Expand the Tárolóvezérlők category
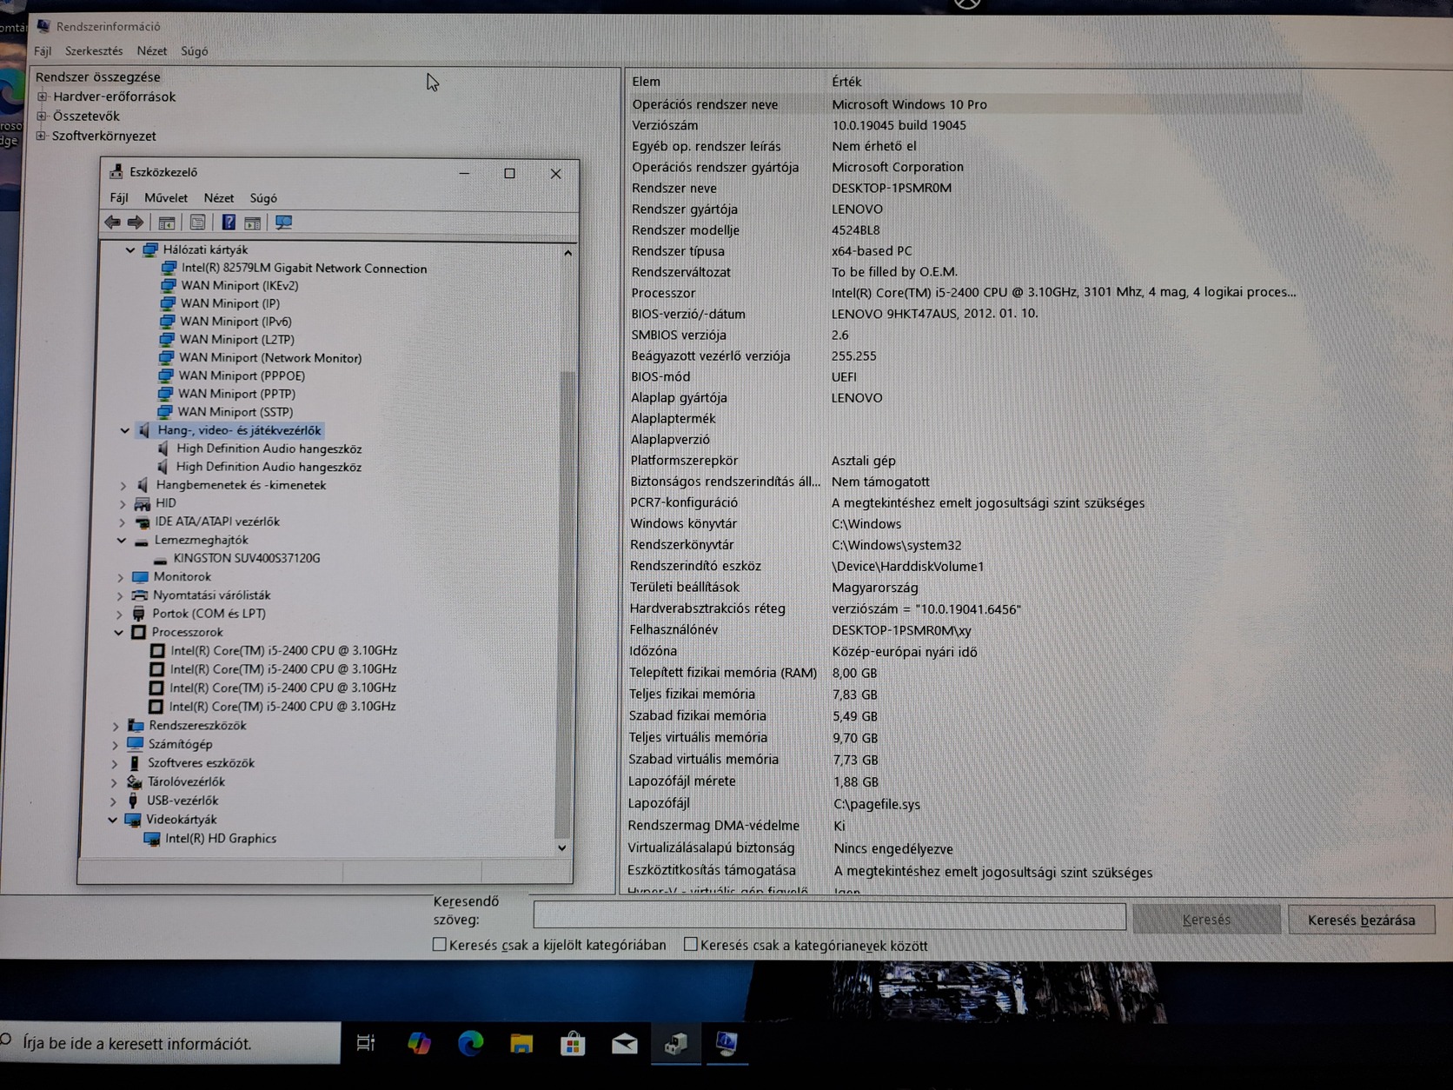Screen dimensions: 1453x1090 click(114, 782)
